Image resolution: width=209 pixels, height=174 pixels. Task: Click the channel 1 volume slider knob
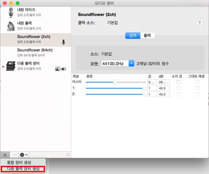point(144,88)
